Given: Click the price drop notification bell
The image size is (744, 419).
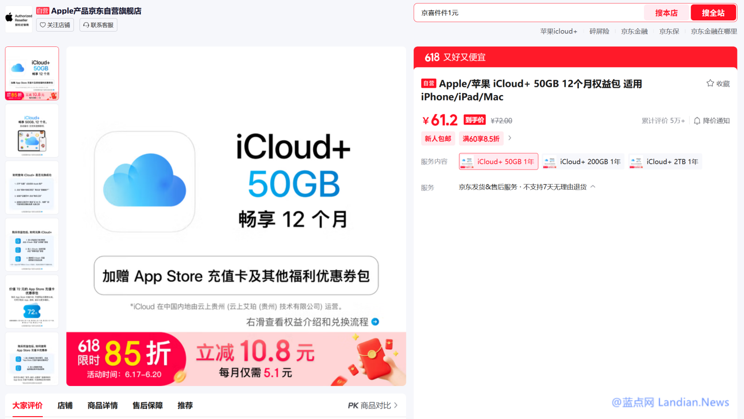Looking at the screenshot, I should (697, 121).
